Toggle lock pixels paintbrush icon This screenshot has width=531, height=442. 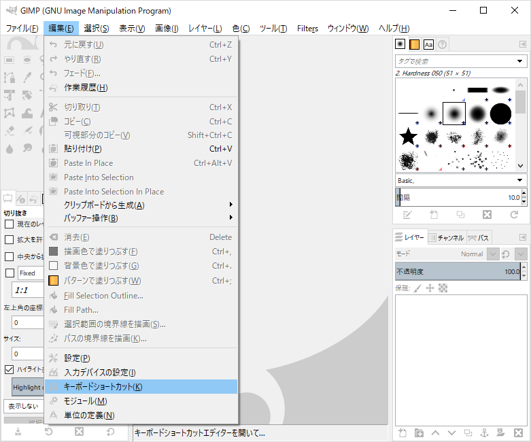click(x=418, y=288)
